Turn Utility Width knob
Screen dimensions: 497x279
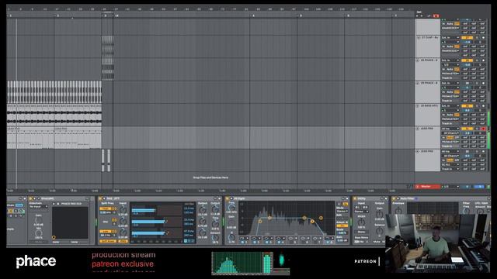pos(361,222)
